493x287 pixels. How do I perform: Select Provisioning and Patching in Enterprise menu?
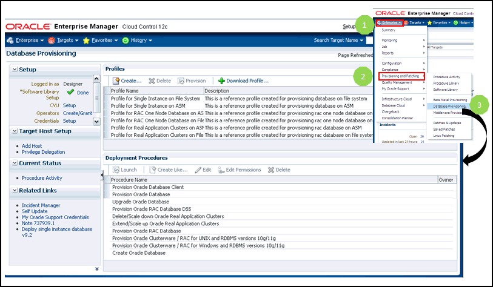tap(401, 76)
